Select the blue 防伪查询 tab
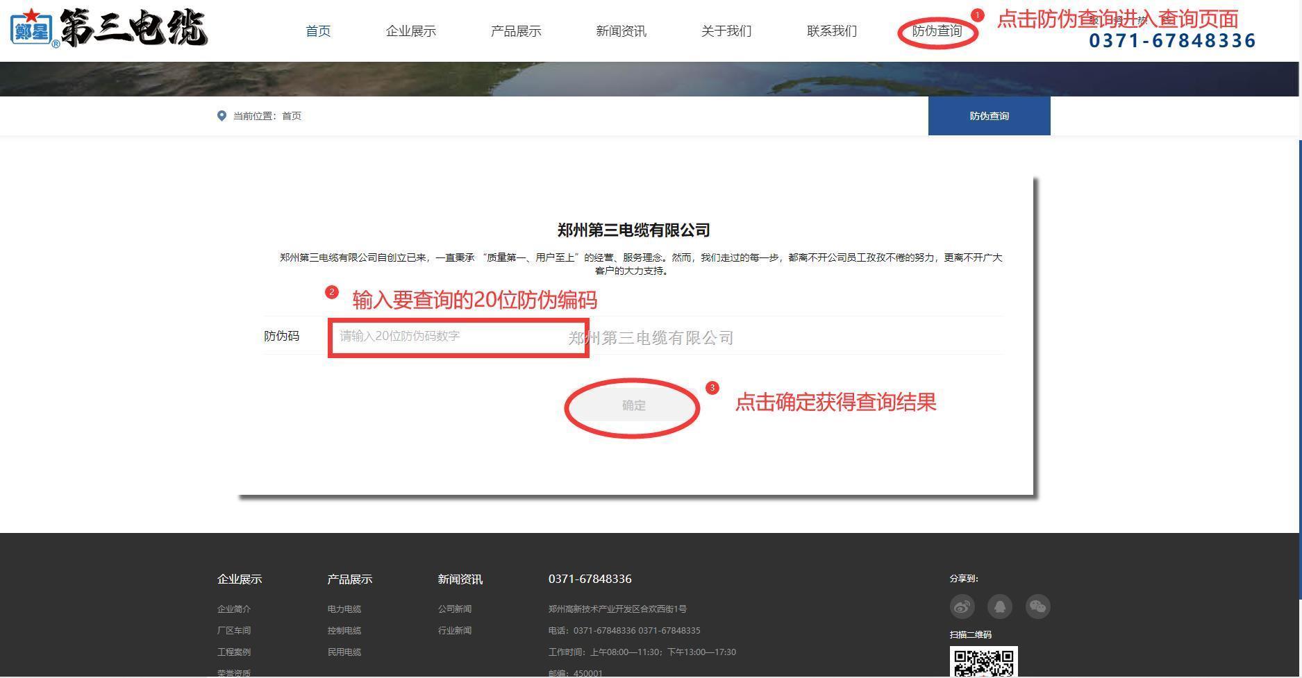The image size is (1302, 678). [989, 116]
